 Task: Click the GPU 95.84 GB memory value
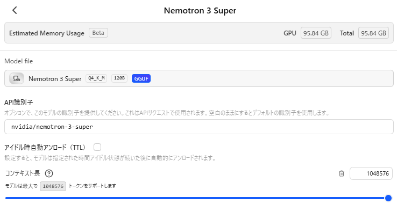[316, 33]
